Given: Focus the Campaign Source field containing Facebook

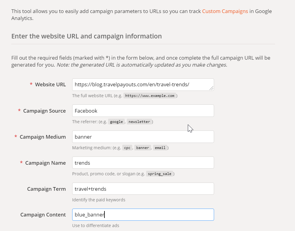Looking at the screenshot, I should pyautogui.click(x=143, y=111).
